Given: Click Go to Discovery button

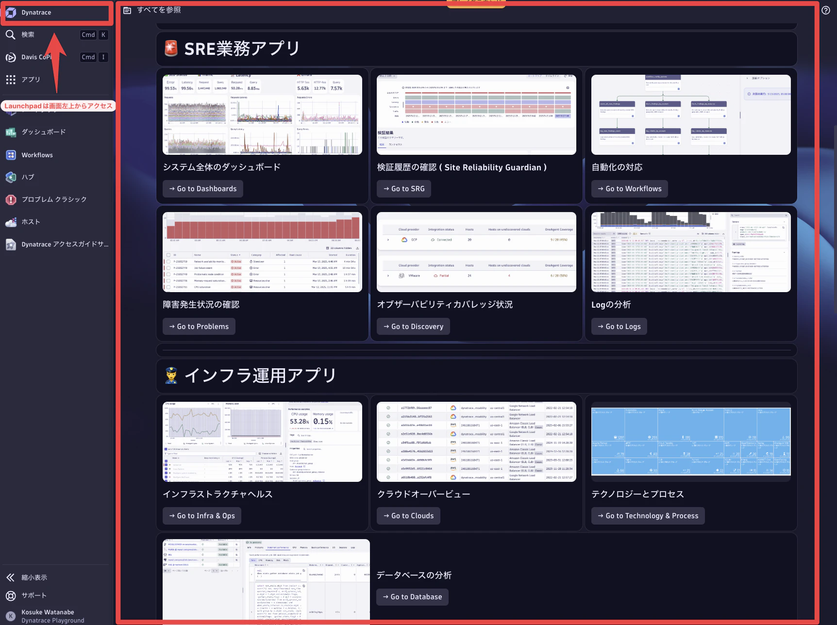Looking at the screenshot, I should pos(414,327).
